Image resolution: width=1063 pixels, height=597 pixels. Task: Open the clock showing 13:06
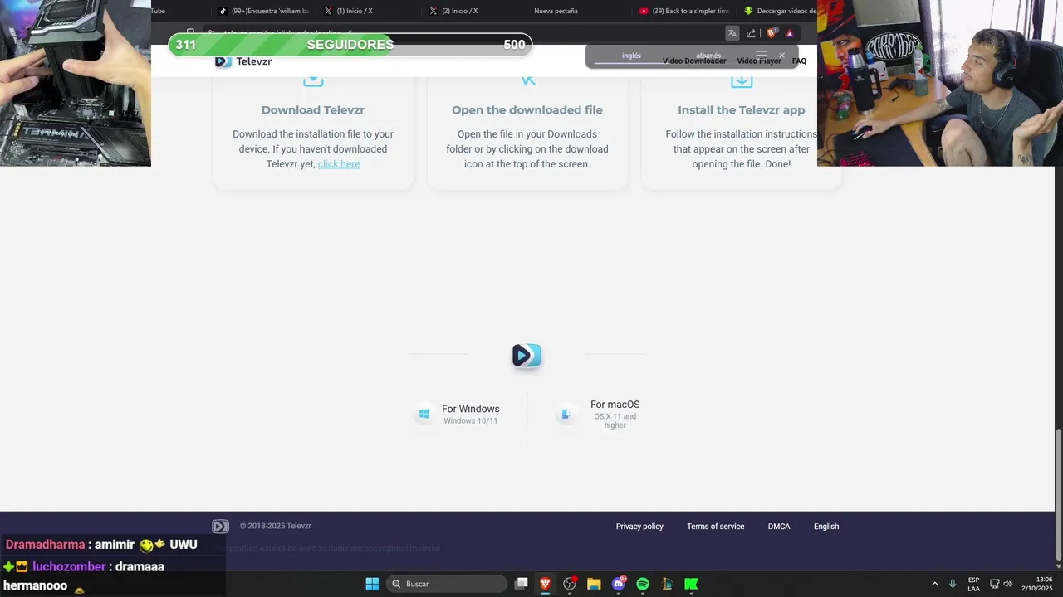pos(1036,584)
